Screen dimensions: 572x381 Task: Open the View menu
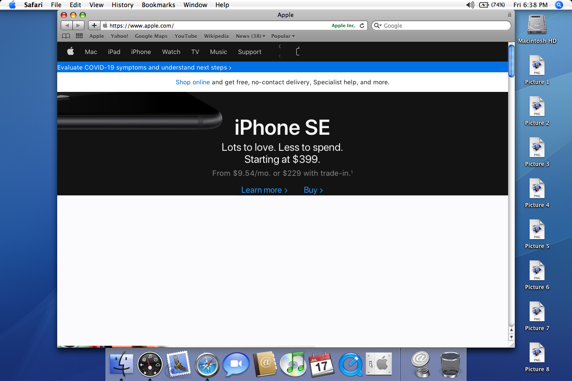click(x=97, y=5)
